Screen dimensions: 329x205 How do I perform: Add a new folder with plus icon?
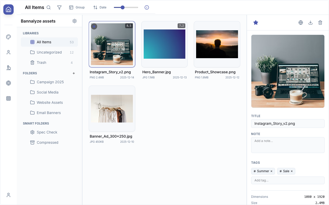tap(74, 73)
